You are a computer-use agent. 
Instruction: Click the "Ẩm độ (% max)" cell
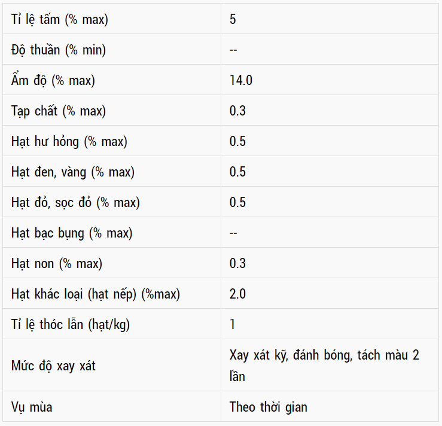click(x=53, y=80)
